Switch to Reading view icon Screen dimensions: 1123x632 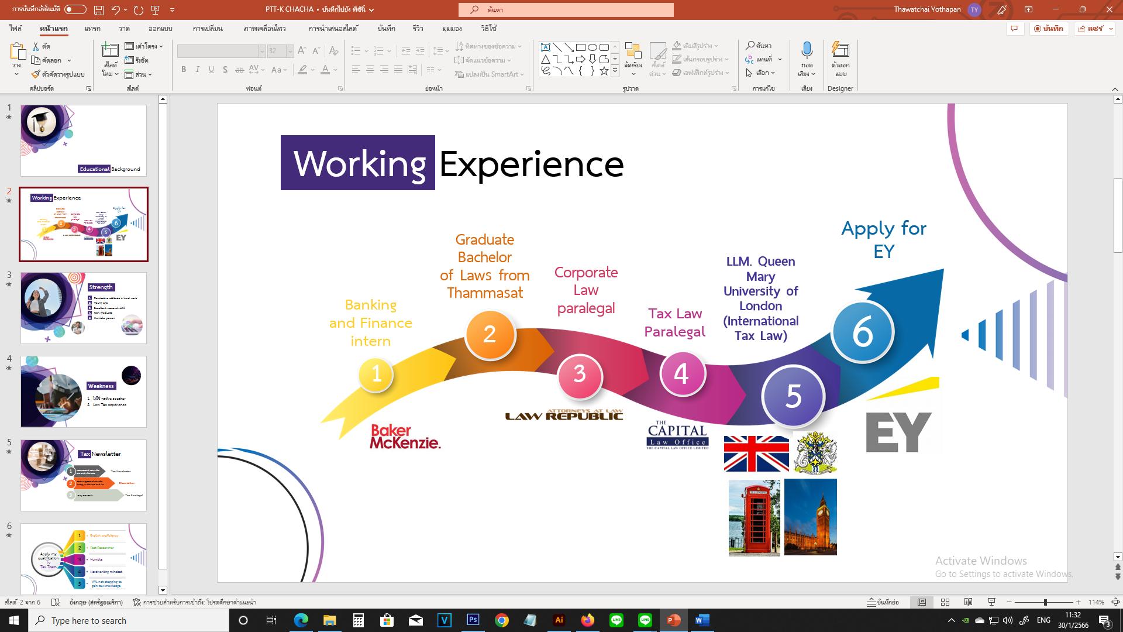pyautogui.click(x=969, y=602)
